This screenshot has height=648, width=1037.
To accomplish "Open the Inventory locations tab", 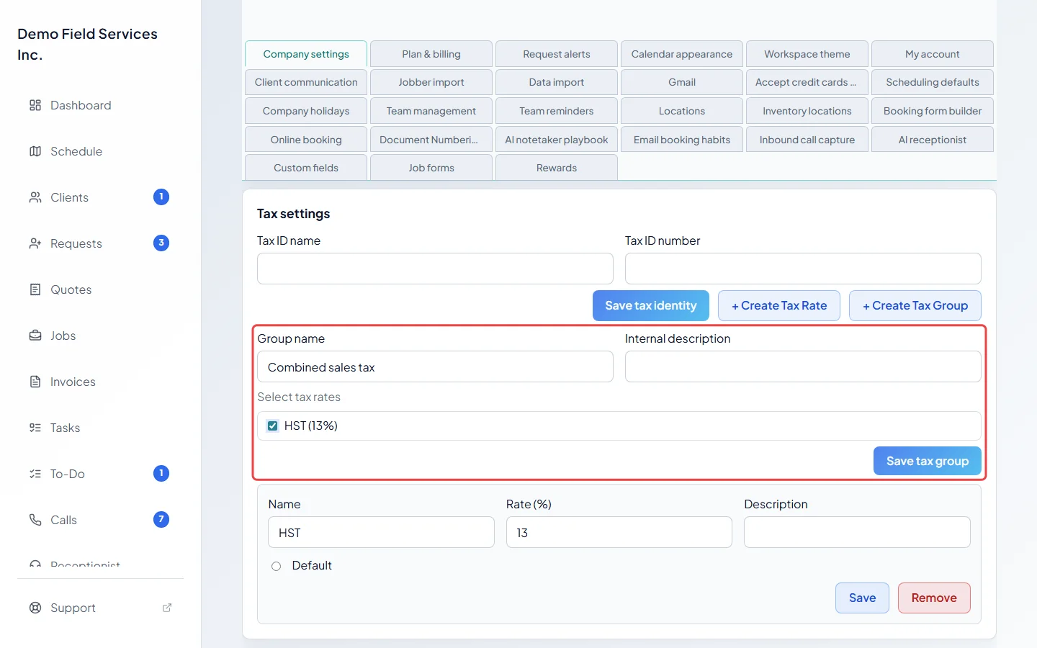I will [807, 111].
